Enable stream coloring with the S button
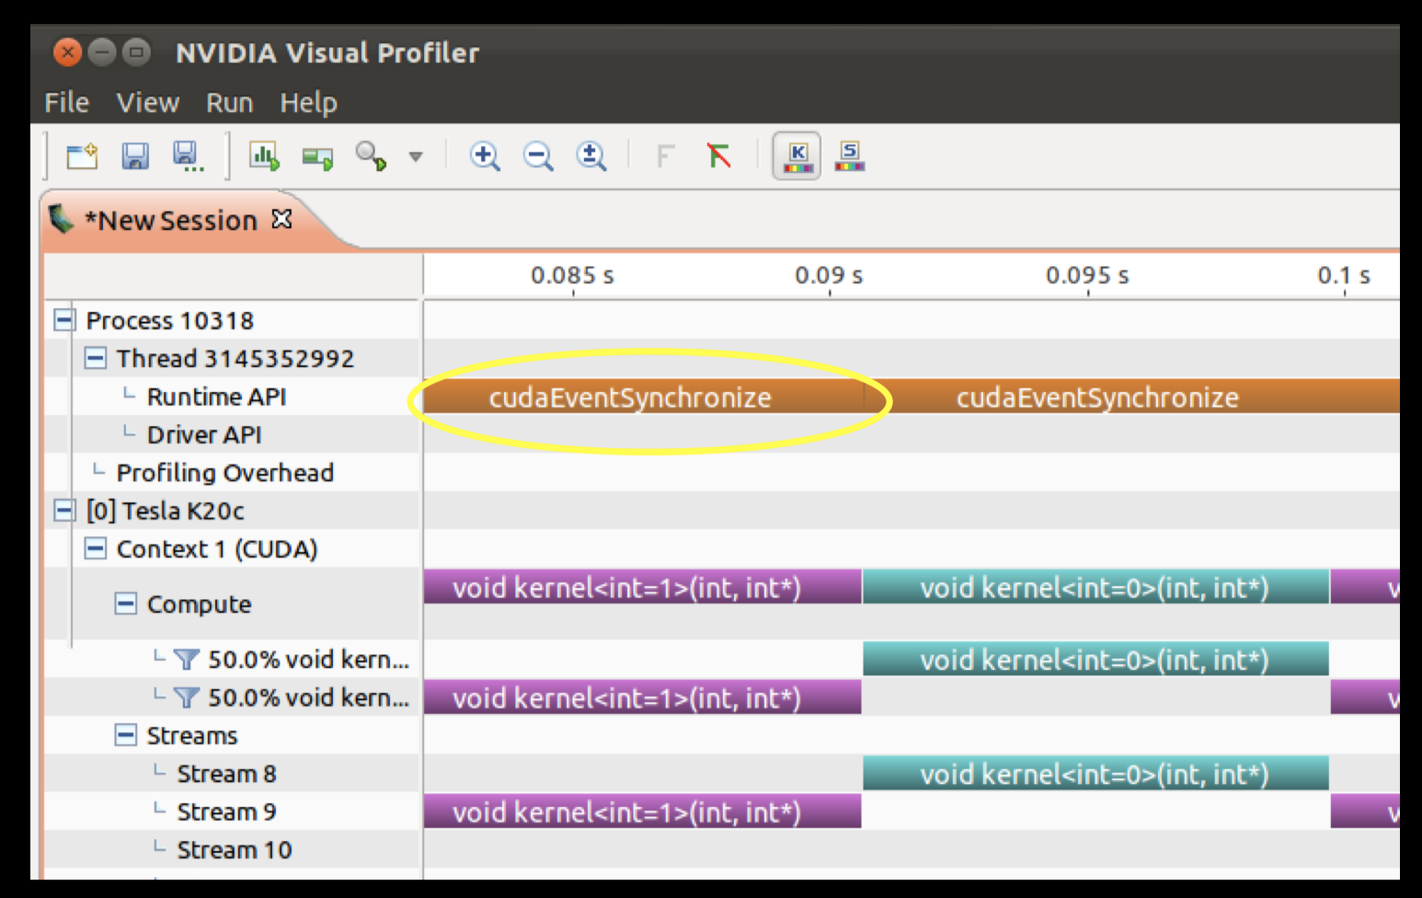The width and height of the screenshot is (1422, 898). [x=848, y=156]
